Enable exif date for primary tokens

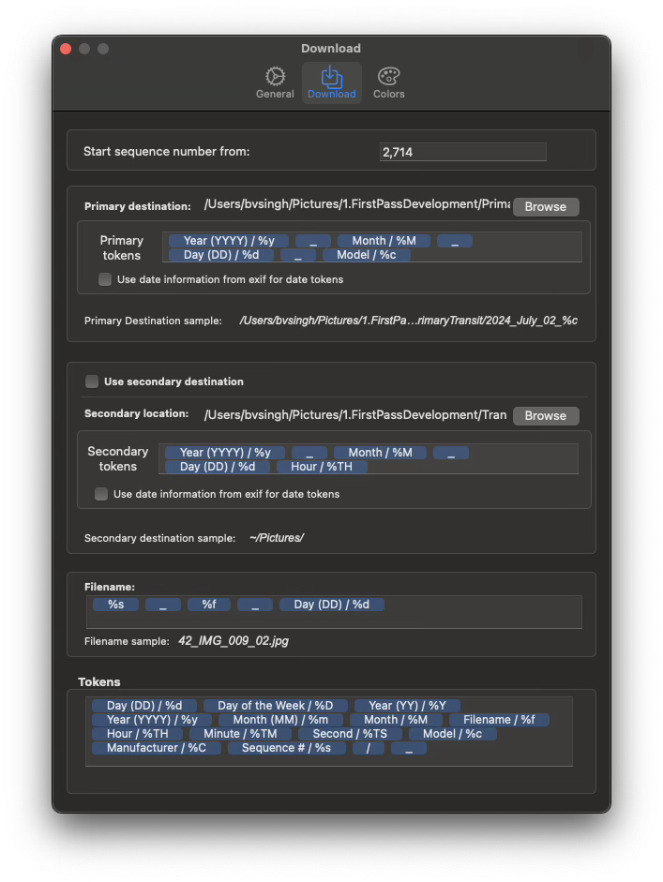click(x=105, y=279)
